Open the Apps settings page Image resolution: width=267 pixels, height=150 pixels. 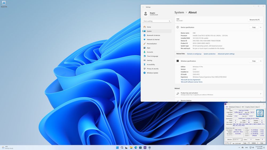pyautogui.click(x=157, y=48)
